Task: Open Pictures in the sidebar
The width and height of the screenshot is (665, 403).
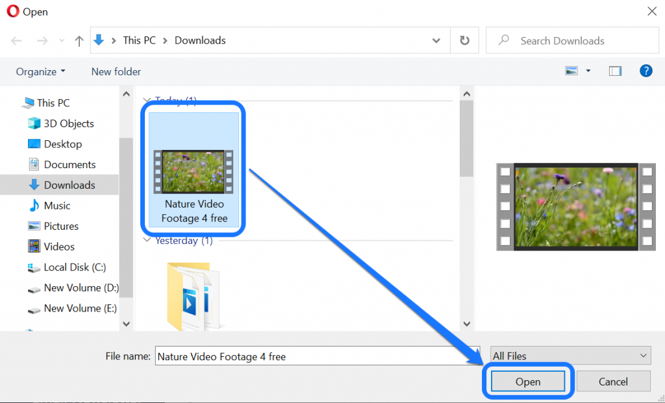Action: click(53, 226)
